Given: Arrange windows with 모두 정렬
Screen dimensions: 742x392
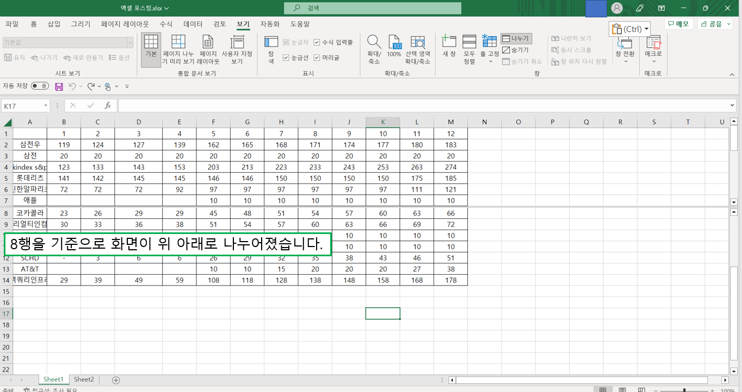Looking at the screenshot, I should (x=469, y=49).
